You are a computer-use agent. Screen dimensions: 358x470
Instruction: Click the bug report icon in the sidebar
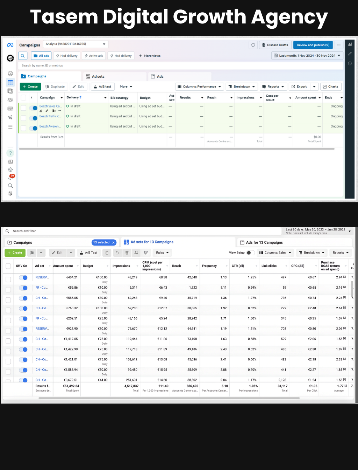click(x=10, y=193)
